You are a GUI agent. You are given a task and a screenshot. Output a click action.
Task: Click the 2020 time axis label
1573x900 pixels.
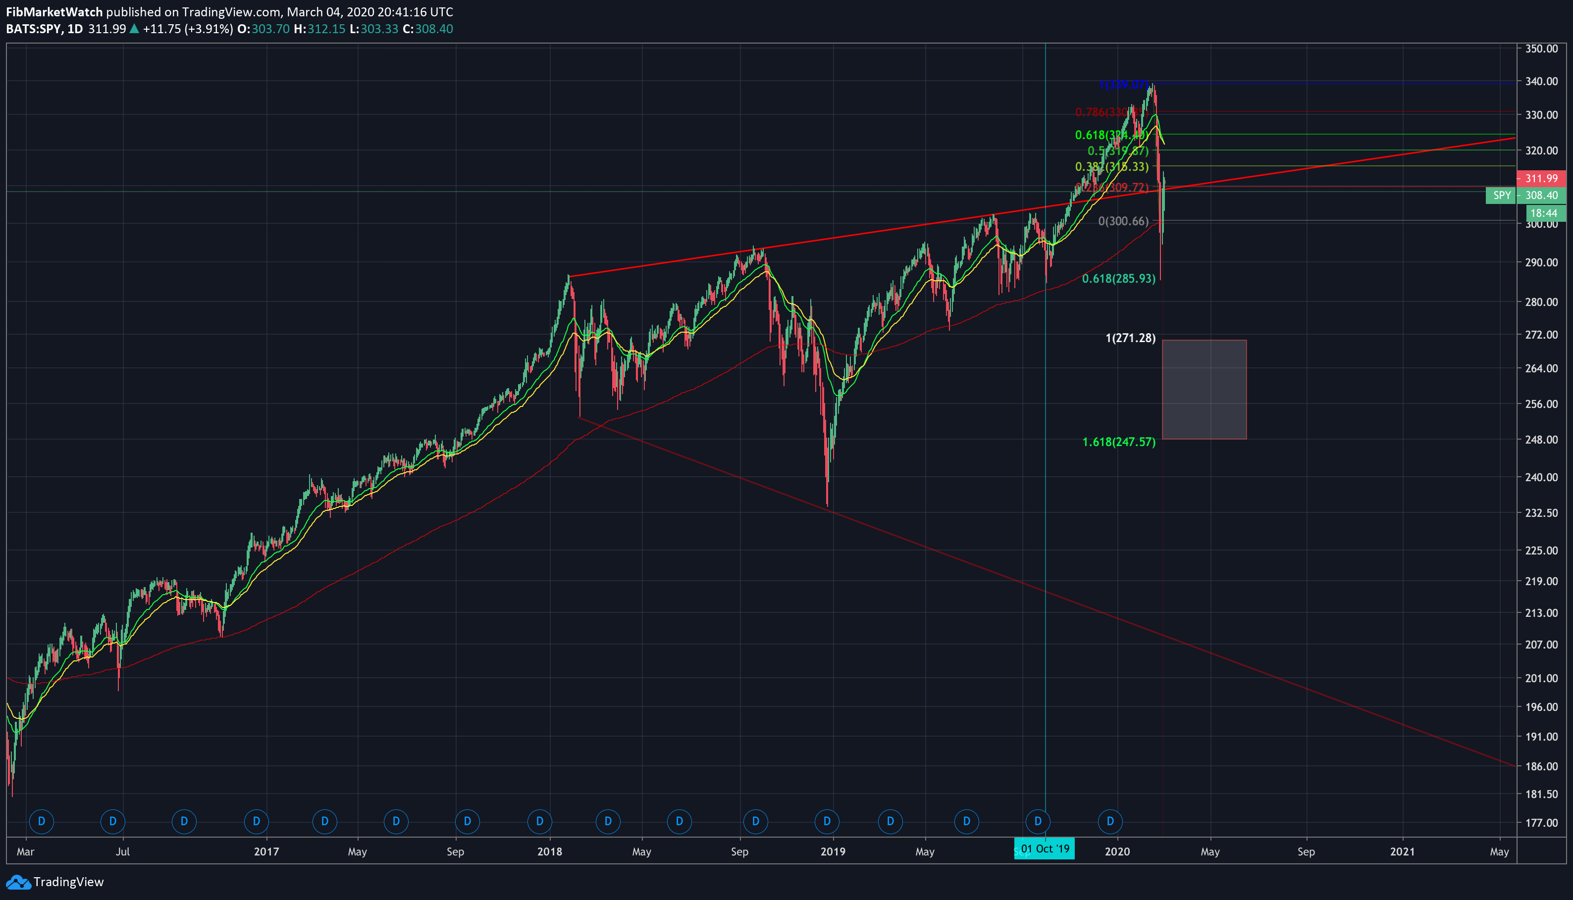point(1117,852)
